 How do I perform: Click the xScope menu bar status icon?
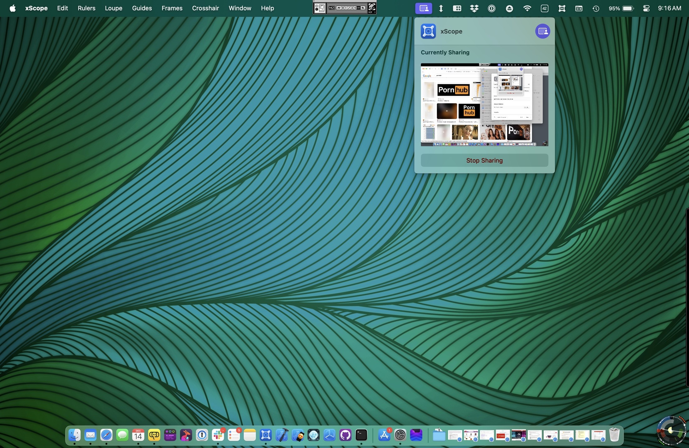[x=562, y=8]
